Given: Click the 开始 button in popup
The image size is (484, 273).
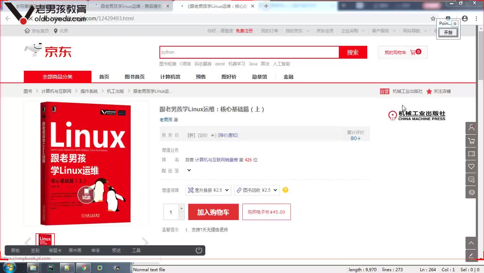Looking at the screenshot, I should tap(448, 32).
